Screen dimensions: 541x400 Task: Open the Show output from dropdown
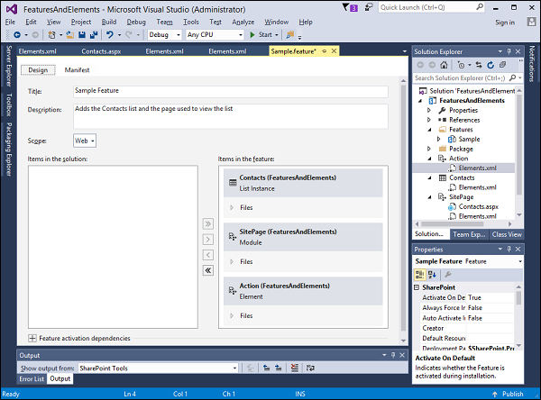(x=158, y=368)
